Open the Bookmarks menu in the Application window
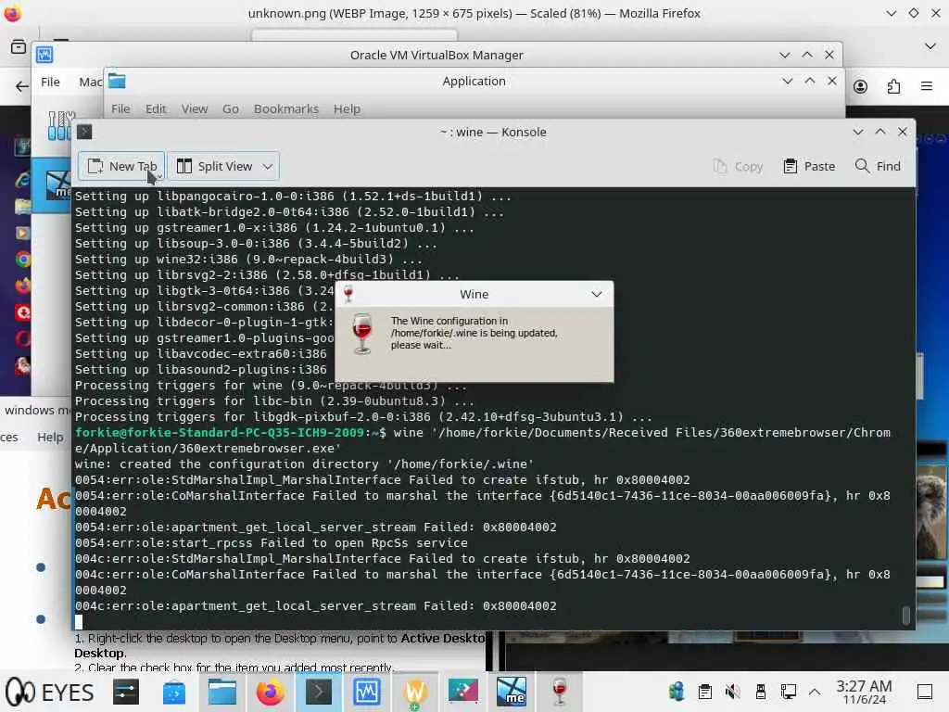This screenshot has height=712, width=949. tap(286, 109)
